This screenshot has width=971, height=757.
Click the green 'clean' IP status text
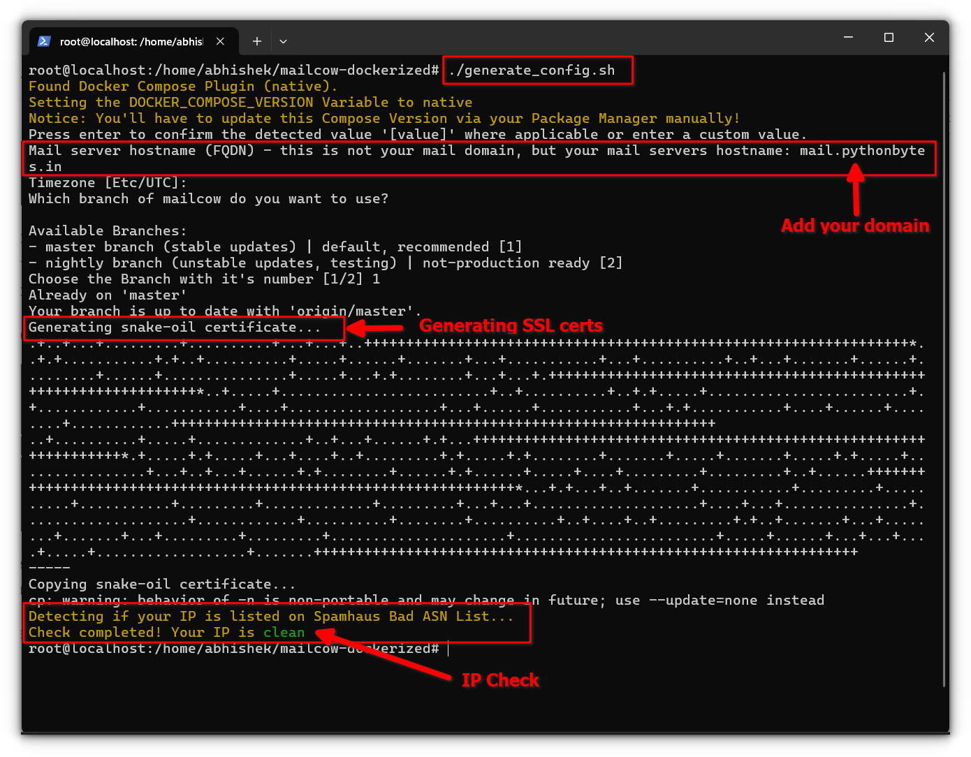[284, 632]
